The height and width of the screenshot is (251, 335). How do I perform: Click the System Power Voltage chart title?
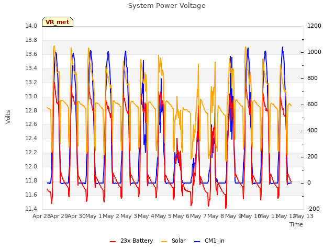point(167,6)
